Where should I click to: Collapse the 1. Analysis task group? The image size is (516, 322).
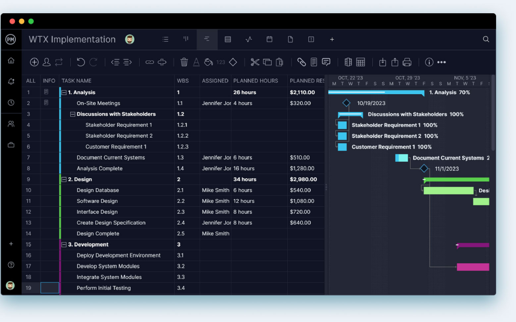(64, 92)
